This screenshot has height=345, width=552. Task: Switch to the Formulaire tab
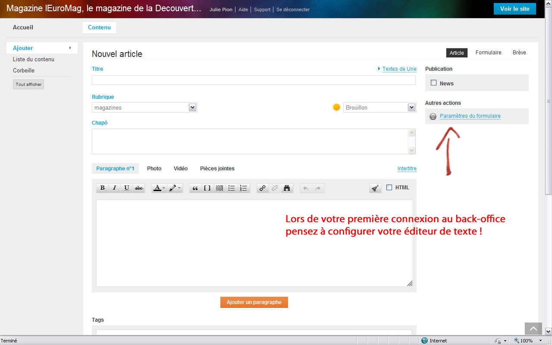pyautogui.click(x=488, y=53)
